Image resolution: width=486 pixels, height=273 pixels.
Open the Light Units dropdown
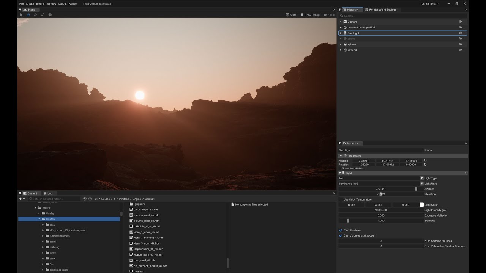[x=421, y=184]
